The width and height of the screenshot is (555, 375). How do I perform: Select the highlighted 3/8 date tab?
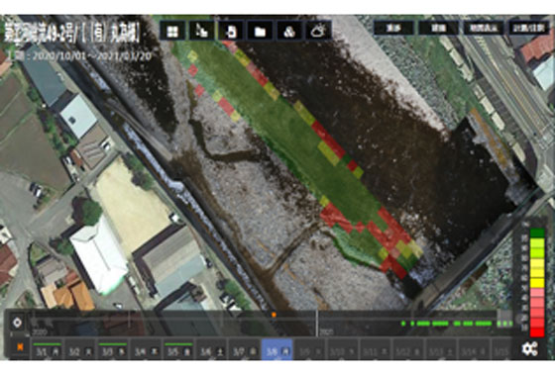[x=277, y=350]
